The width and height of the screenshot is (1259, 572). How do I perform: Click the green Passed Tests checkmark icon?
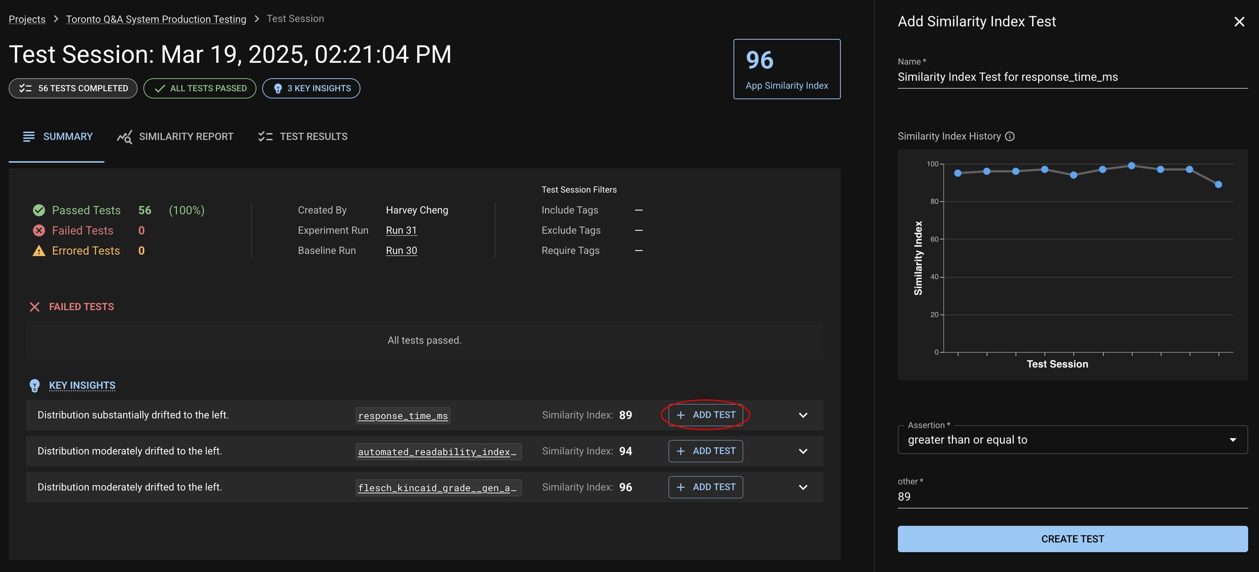(39, 210)
